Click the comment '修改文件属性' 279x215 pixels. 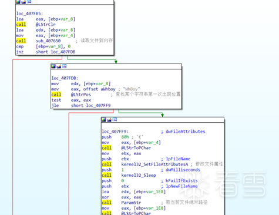(209, 164)
